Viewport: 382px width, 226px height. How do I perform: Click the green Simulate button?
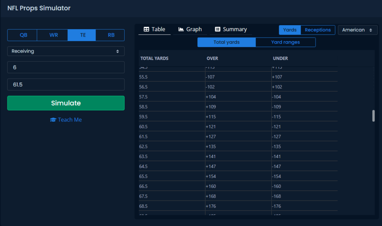[x=66, y=103]
